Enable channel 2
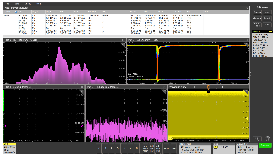Screen dimensions: 275x156 (x=98, y=148)
